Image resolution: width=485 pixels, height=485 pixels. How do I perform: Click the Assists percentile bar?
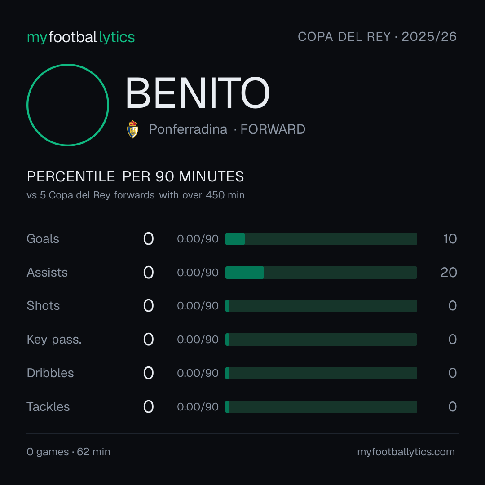321,273
